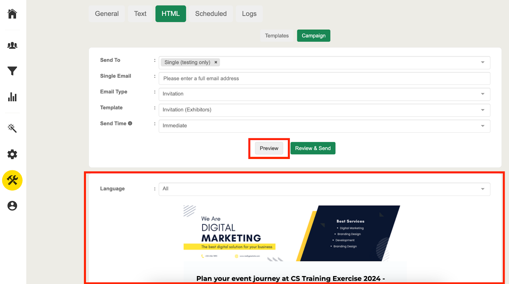Open the bar chart analytics icon
Image resolution: width=509 pixels, height=284 pixels.
[12, 97]
